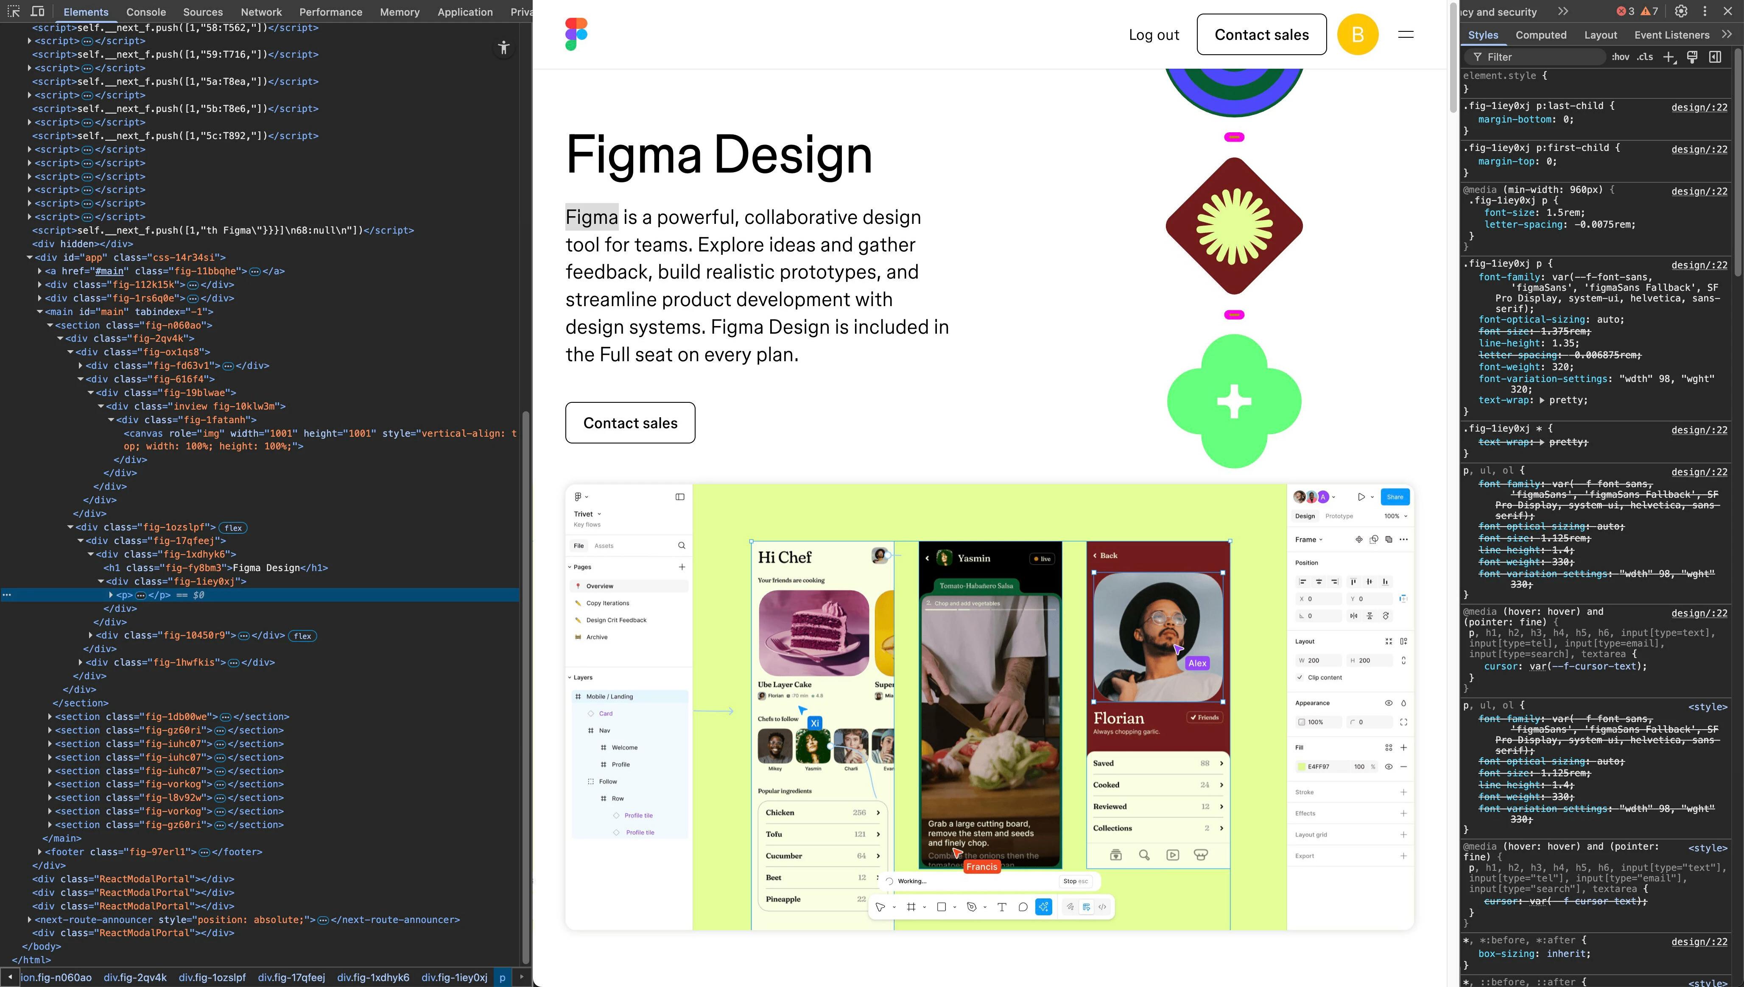Viewport: 1744px width, 987px height.
Task: Open the DevTools kebab options menu
Action: (x=1705, y=11)
